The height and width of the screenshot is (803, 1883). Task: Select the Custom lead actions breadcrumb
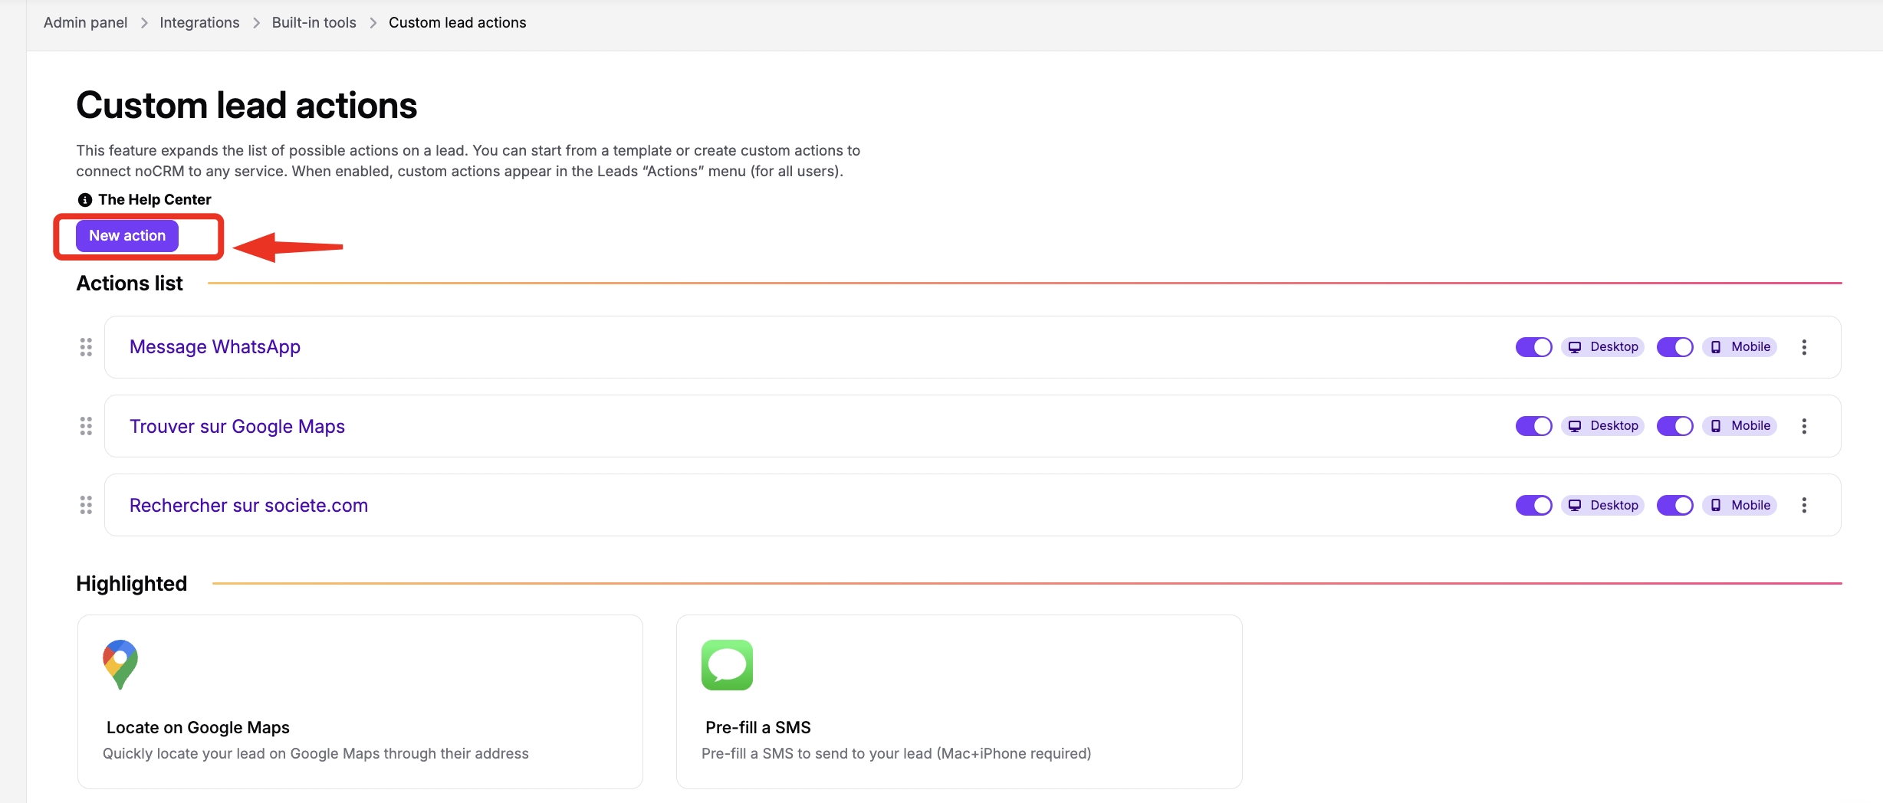point(457,23)
